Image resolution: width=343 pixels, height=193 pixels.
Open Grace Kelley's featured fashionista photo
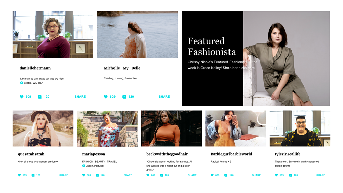(287, 58)
